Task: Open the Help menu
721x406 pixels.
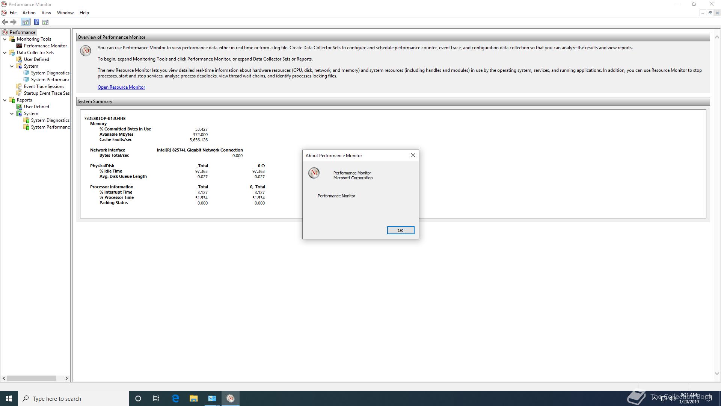Action: pyautogui.click(x=84, y=13)
